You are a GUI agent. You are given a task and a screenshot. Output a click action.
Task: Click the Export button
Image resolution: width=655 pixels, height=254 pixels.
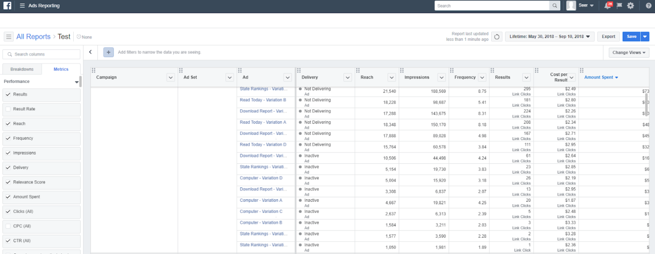pos(608,37)
